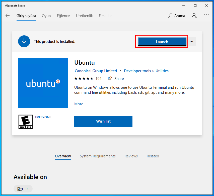The image size is (214, 196).
Task: Open the Üretkenlik tab
Action: [x=84, y=16]
